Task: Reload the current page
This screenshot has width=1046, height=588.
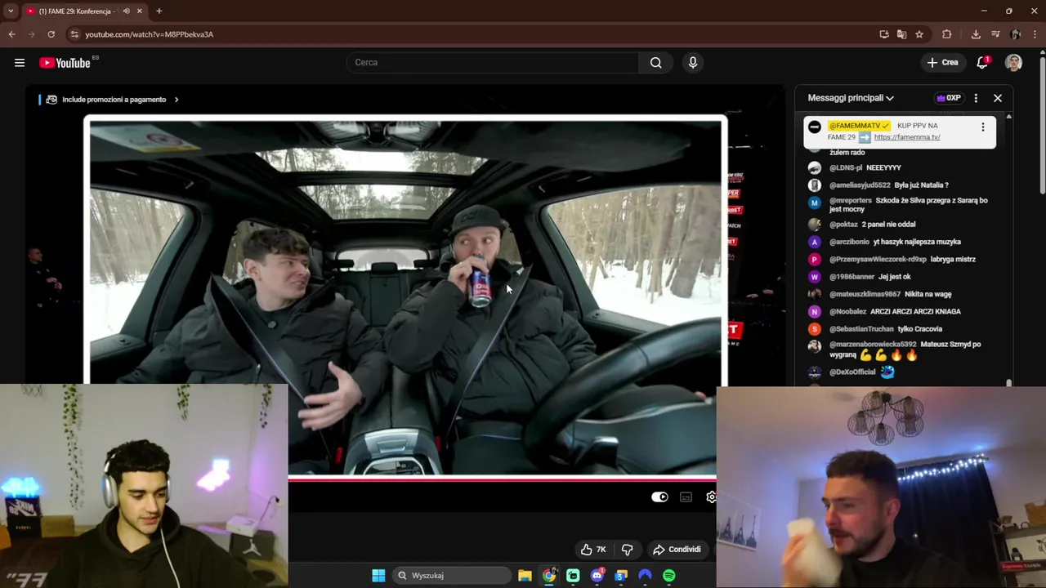Action: point(51,34)
